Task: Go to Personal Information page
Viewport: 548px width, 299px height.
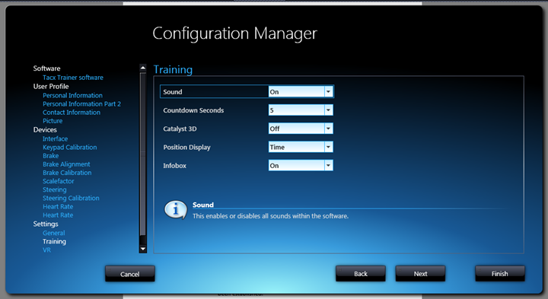Action: 73,95
